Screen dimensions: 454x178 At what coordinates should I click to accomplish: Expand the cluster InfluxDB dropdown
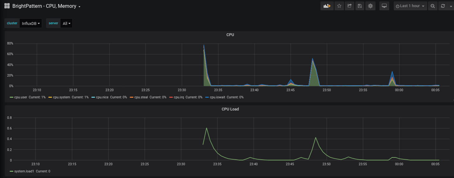coord(31,23)
